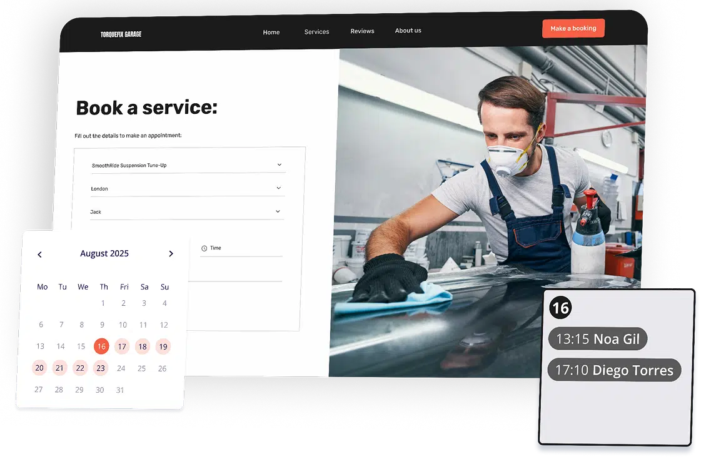This screenshot has width=711, height=464.
Task: Navigate to About us
Action: [x=408, y=31]
